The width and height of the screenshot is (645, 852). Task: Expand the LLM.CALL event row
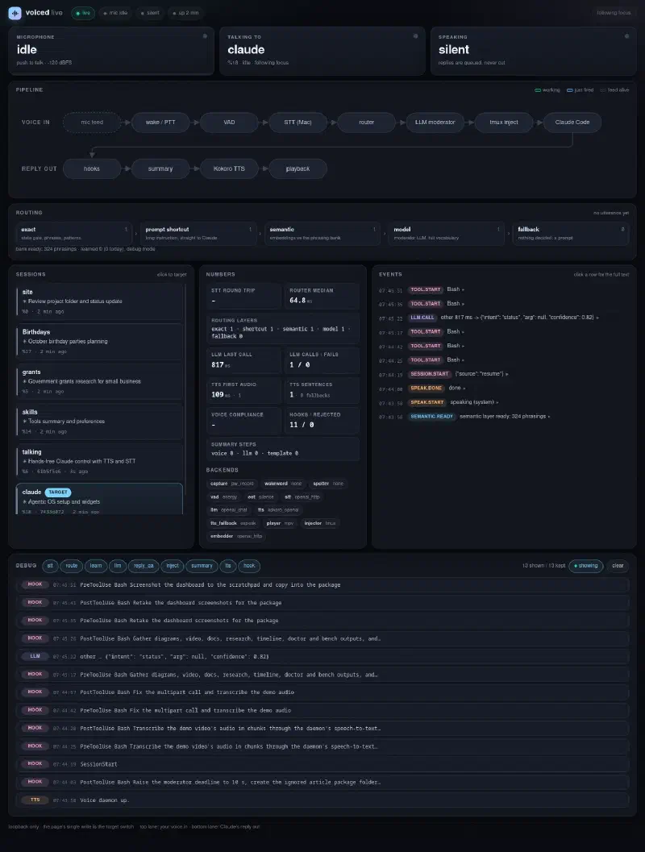[504, 318]
